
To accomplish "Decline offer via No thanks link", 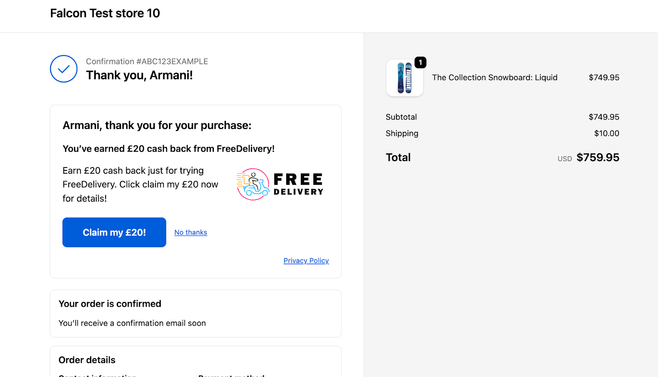I will 190,232.
